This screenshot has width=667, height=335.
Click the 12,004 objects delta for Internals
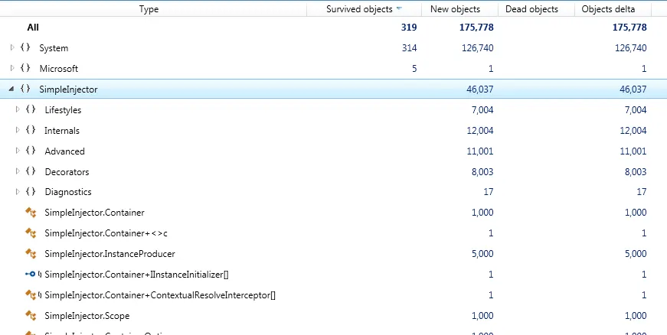coord(633,130)
